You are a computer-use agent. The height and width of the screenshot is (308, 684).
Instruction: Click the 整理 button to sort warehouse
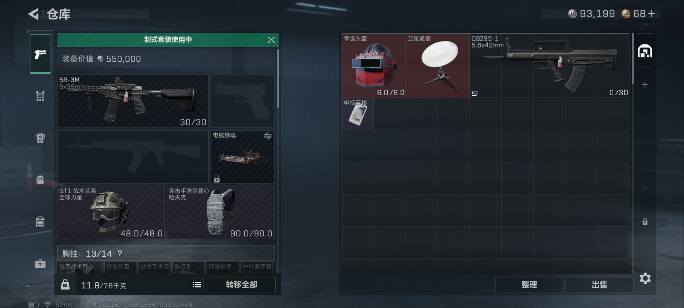[x=529, y=285]
